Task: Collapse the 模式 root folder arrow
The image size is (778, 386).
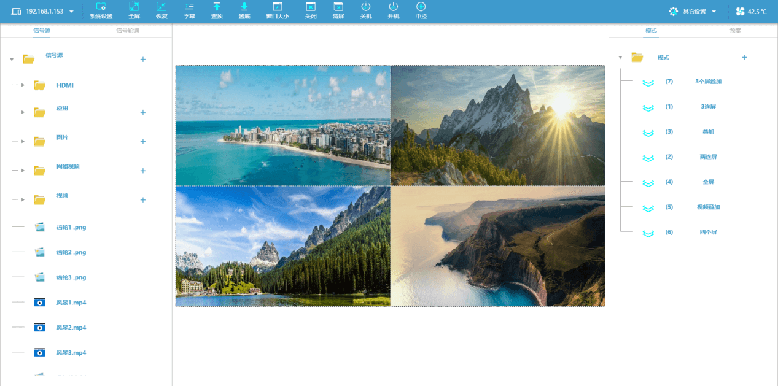Action: click(620, 58)
